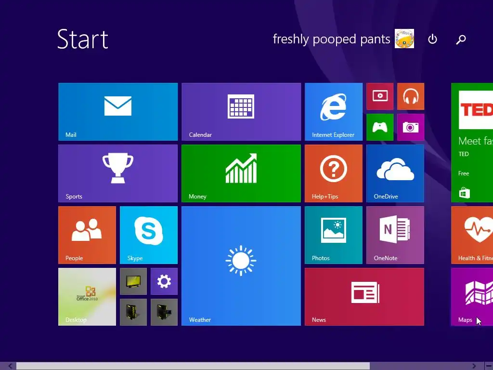Screen dimensions: 493x370
Task: Open the TED store tile
Action: point(472,143)
